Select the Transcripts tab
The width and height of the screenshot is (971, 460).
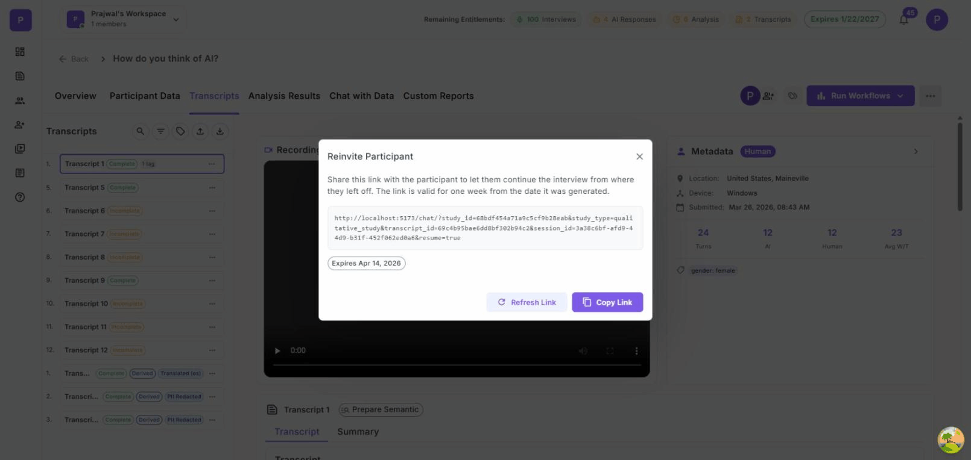[x=214, y=96]
